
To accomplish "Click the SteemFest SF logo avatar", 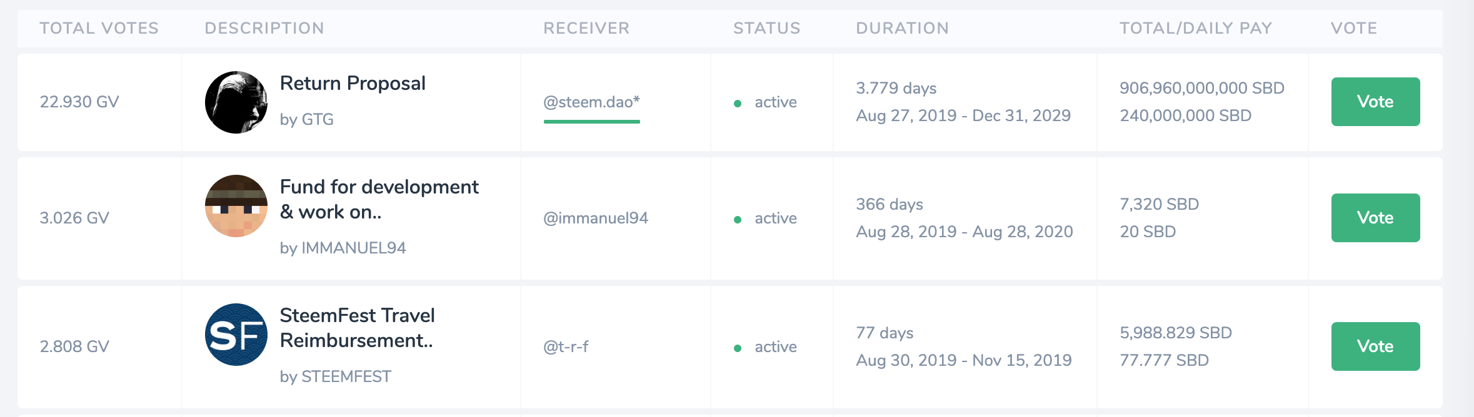I will click(236, 335).
